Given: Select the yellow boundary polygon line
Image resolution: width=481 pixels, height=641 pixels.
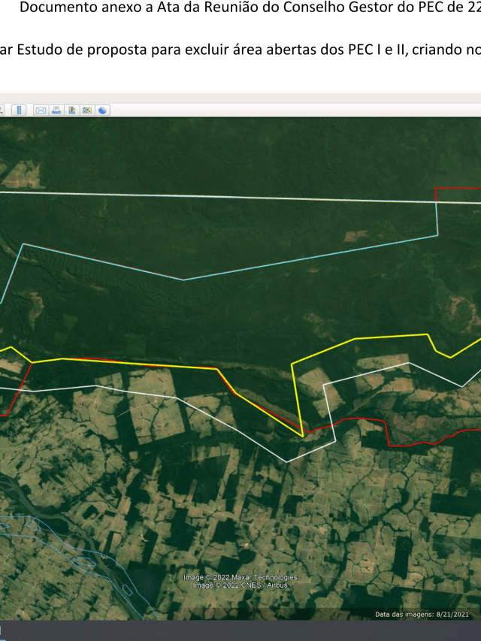Looking at the screenshot, I should 353,340.
